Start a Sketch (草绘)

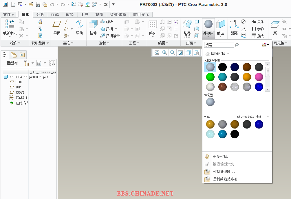tap(79, 27)
